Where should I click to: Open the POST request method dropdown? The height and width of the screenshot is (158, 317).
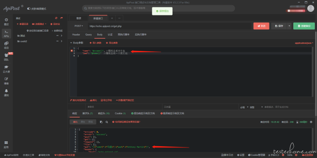[x=79, y=26]
